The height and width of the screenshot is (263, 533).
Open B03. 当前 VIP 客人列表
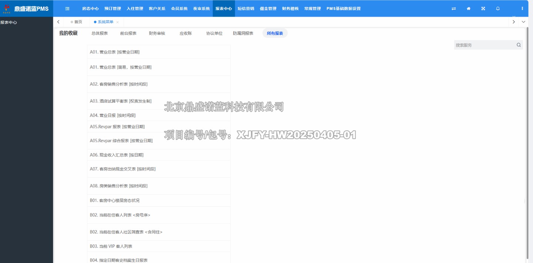point(158,246)
